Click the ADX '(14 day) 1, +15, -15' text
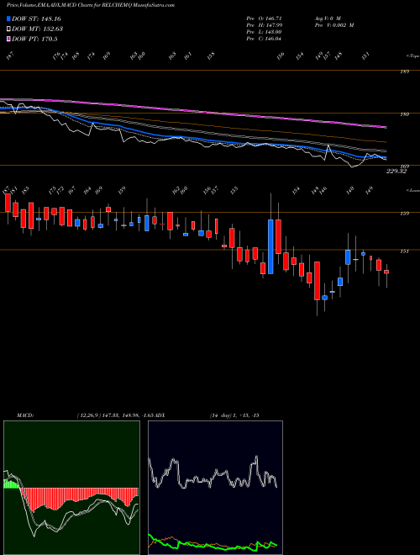 tap(234, 415)
